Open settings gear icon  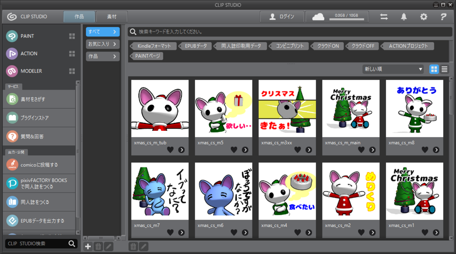(423, 17)
